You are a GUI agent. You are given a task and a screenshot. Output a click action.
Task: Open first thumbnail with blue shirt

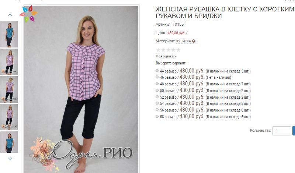[x=9, y=34]
